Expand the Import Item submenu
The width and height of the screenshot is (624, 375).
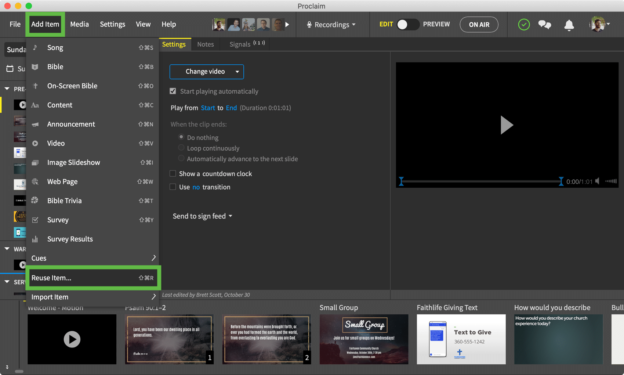coord(92,297)
